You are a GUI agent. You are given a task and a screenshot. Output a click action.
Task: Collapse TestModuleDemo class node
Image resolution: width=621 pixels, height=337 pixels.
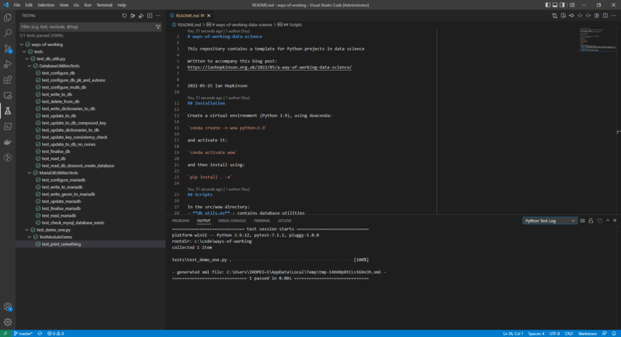click(30, 237)
